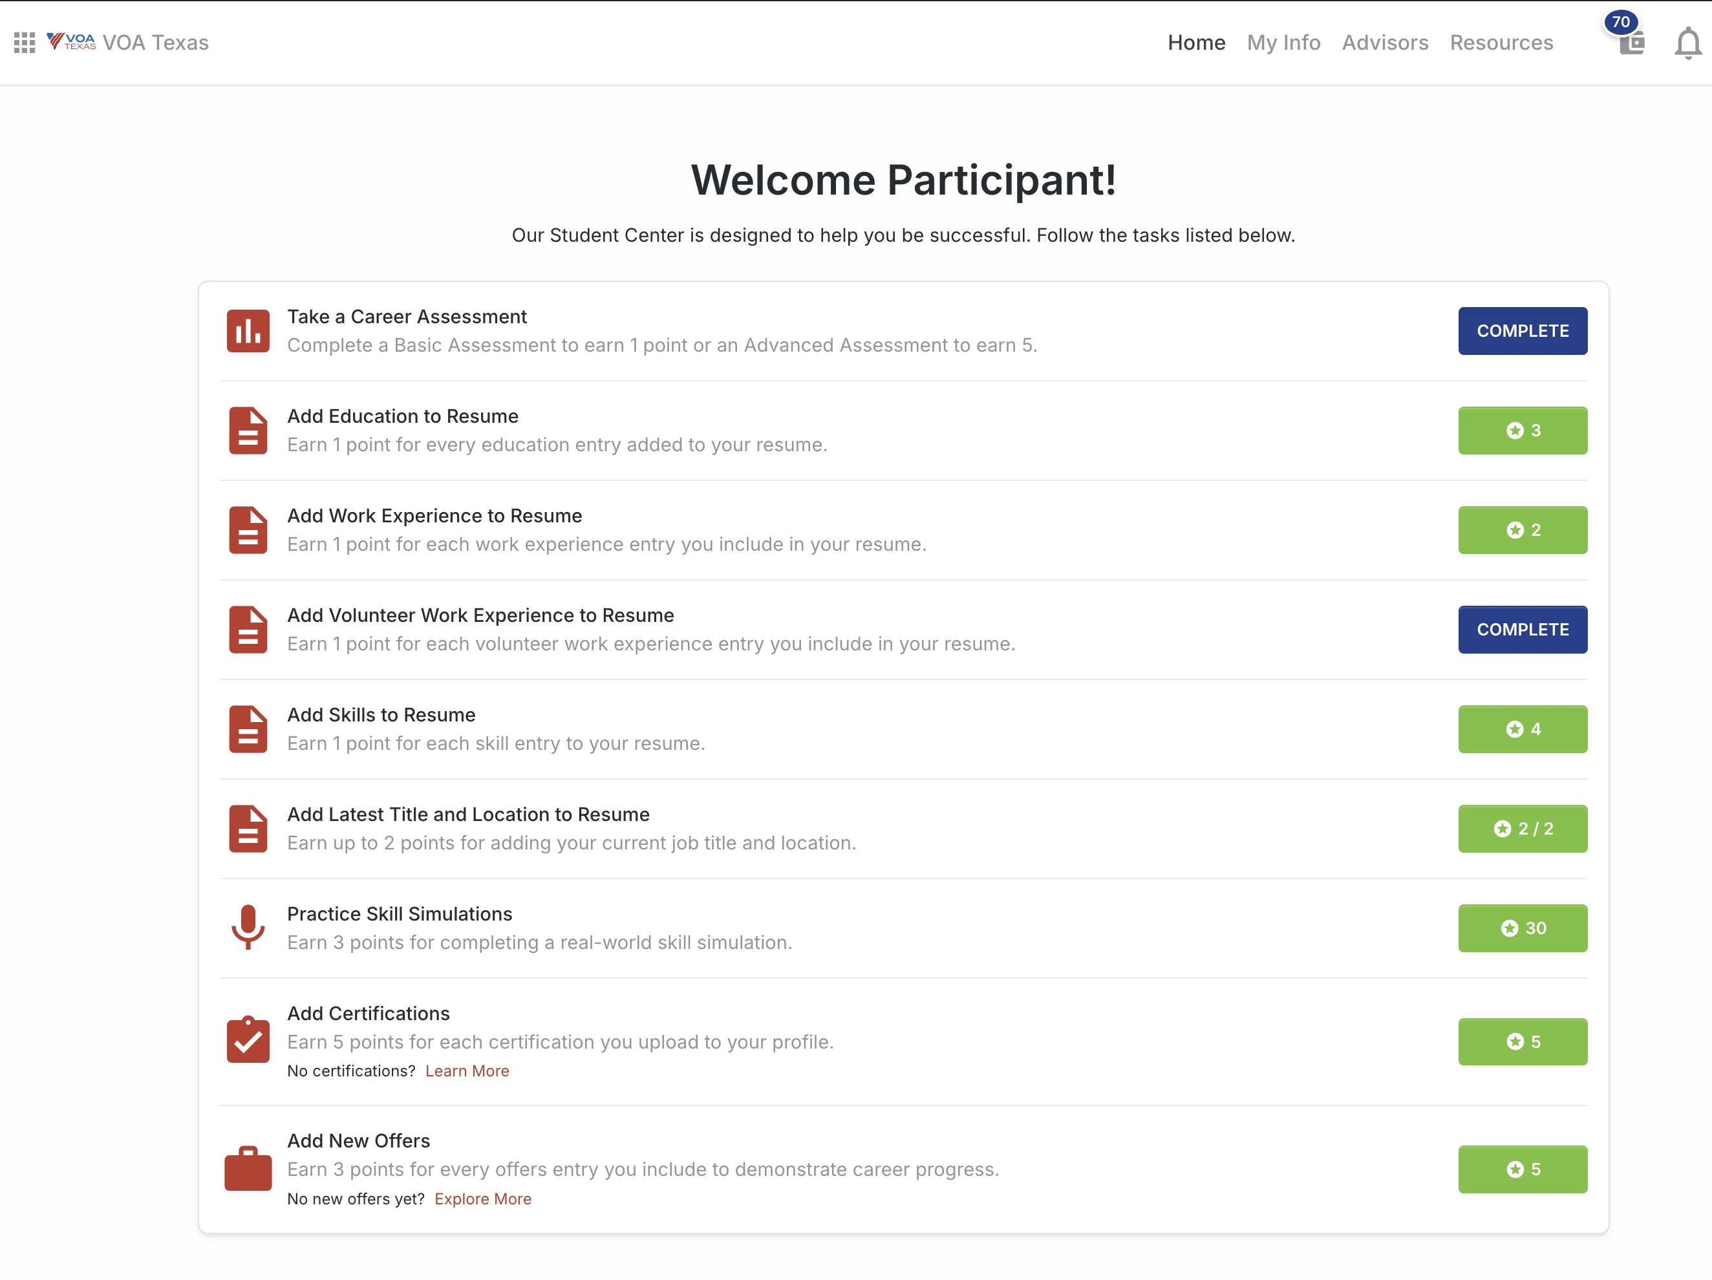
Task: Open the Advisors page
Action: pyautogui.click(x=1385, y=43)
